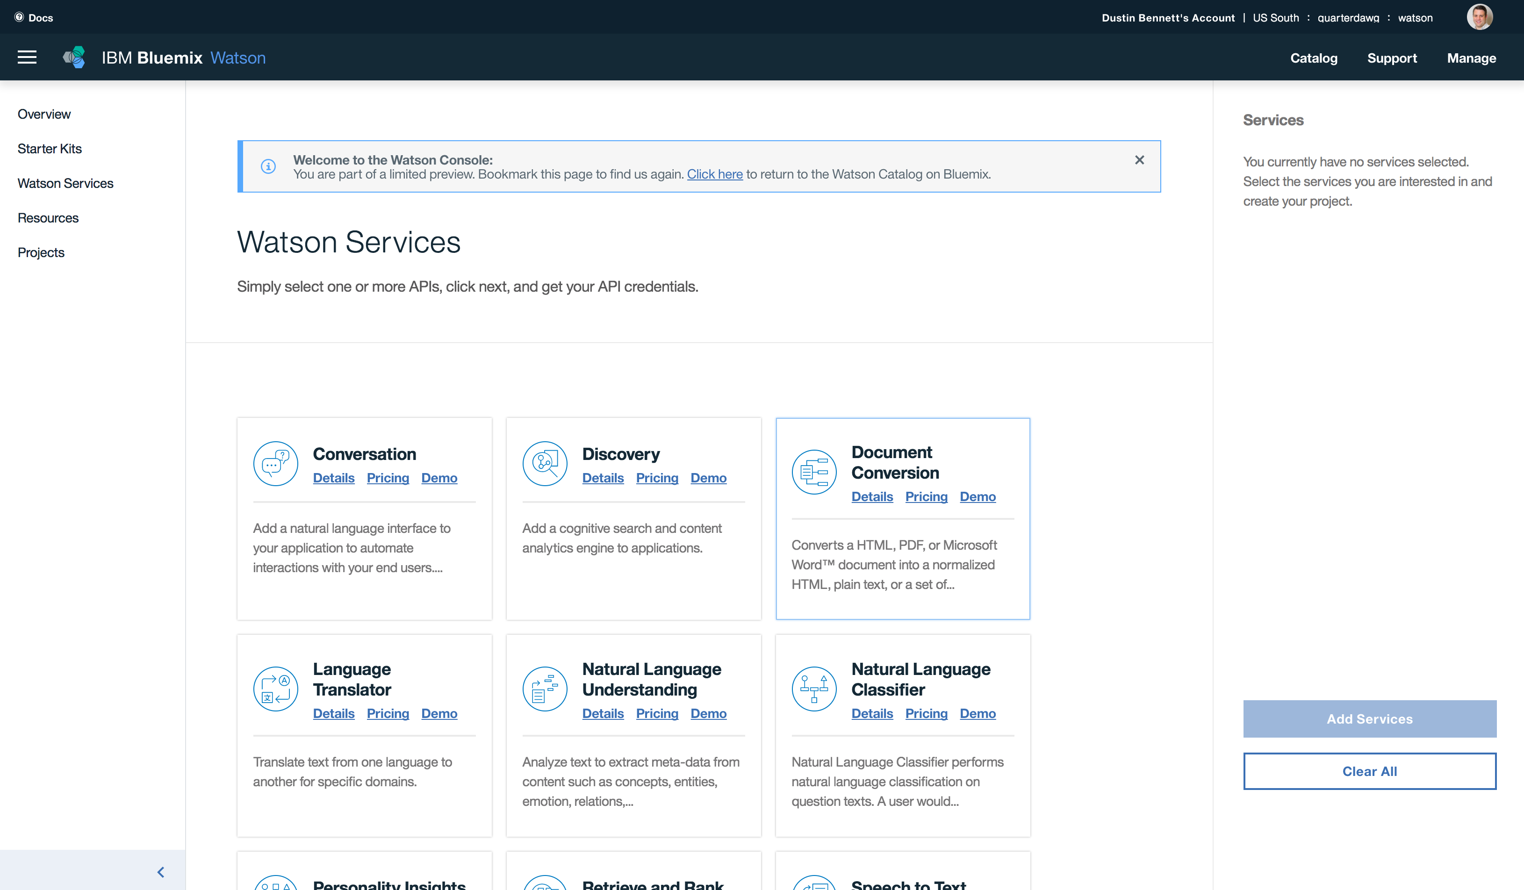Collapse the left sidebar with chevron
The width and height of the screenshot is (1524, 890).
click(161, 872)
